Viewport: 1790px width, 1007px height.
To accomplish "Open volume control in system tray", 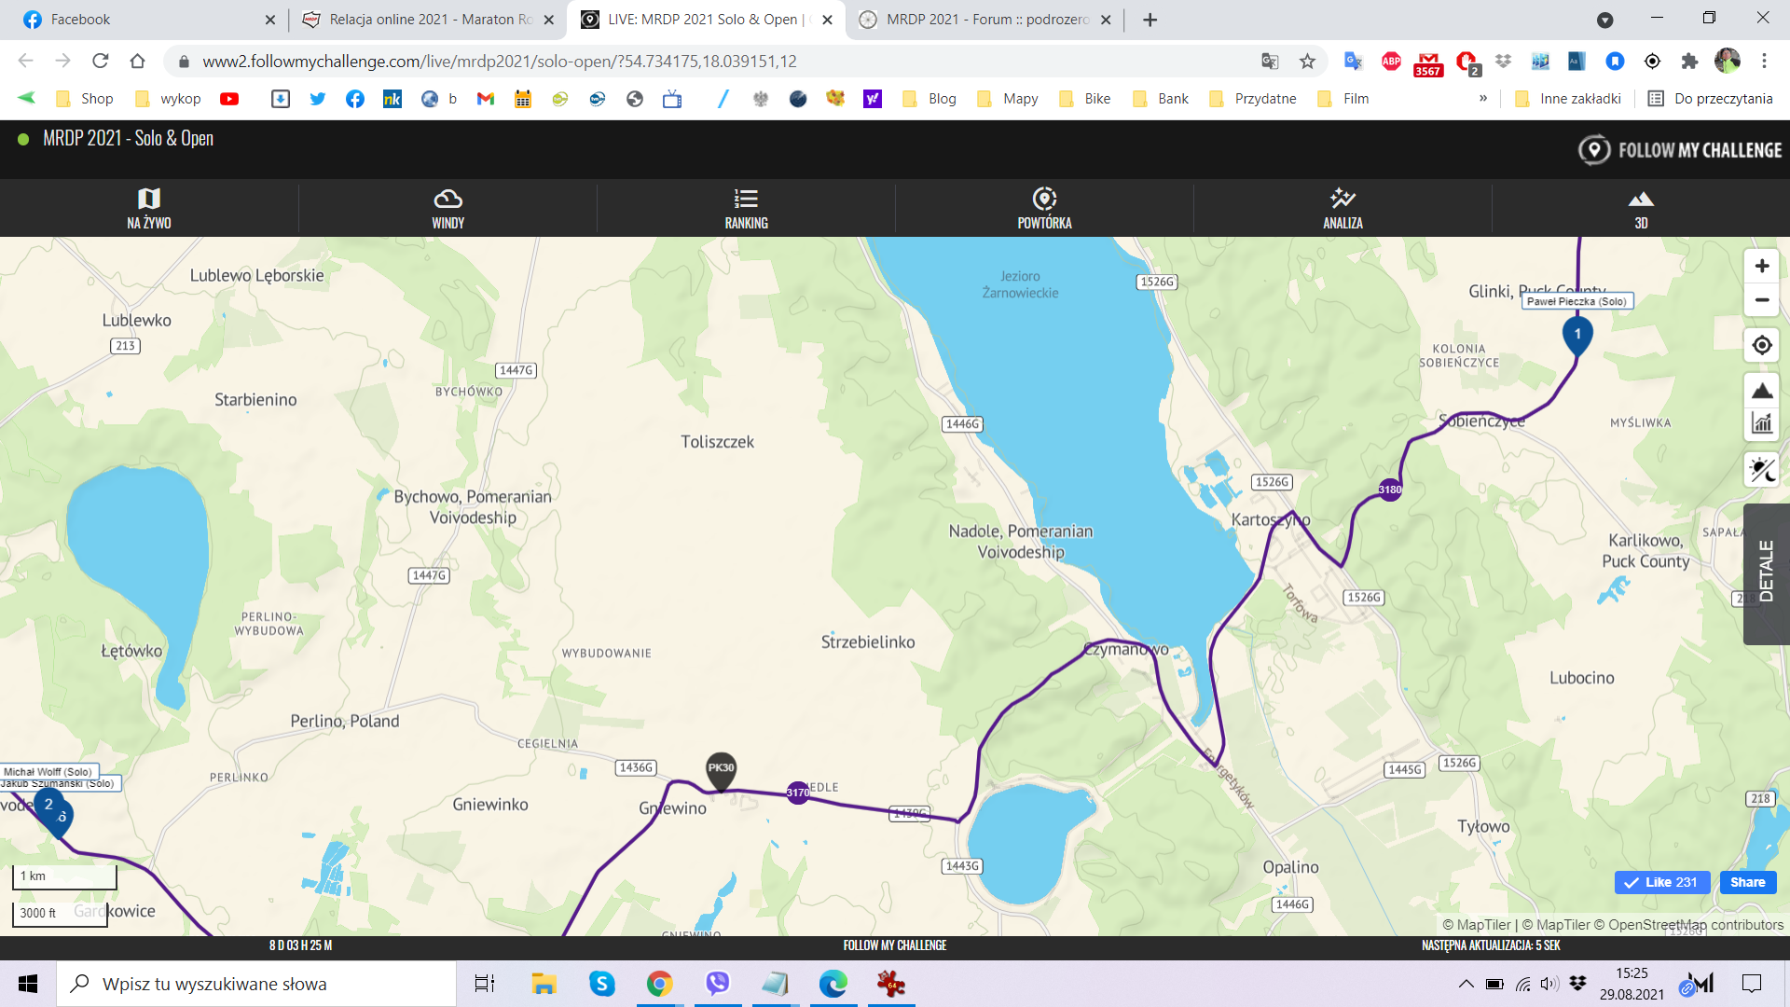I will point(1549,984).
